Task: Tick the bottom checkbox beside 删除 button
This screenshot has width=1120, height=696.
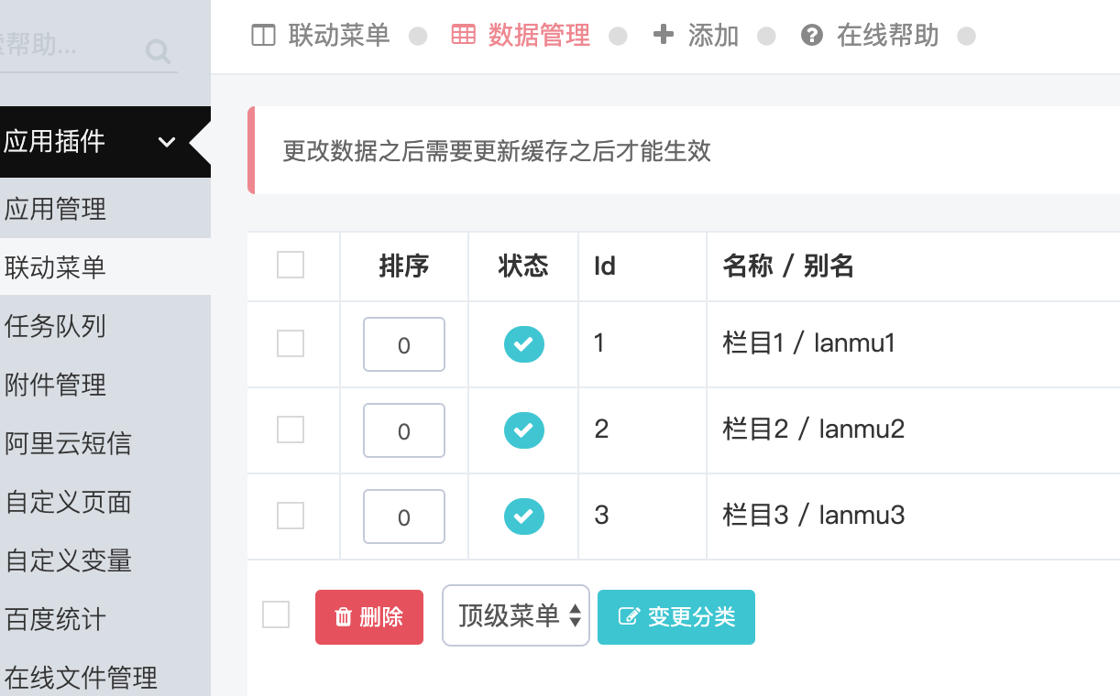Action: click(276, 614)
